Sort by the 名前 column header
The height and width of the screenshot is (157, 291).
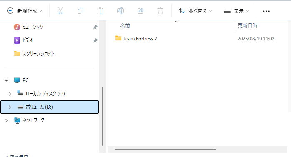point(125,26)
